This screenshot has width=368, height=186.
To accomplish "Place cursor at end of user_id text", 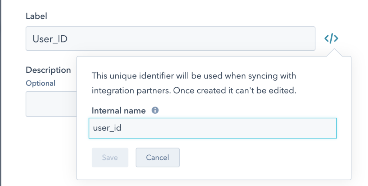I will pos(121,128).
